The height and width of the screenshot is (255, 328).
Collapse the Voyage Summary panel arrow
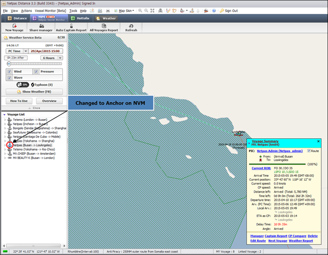[x=249, y=143]
